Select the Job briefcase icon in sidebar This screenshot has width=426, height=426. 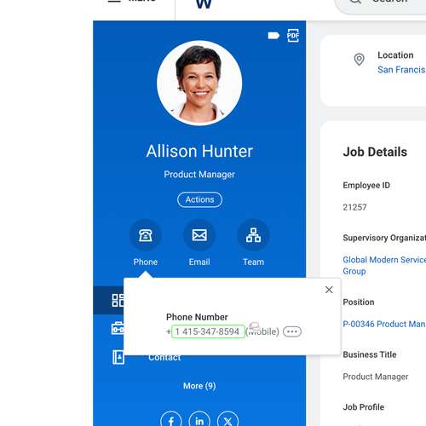click(118, 329)
